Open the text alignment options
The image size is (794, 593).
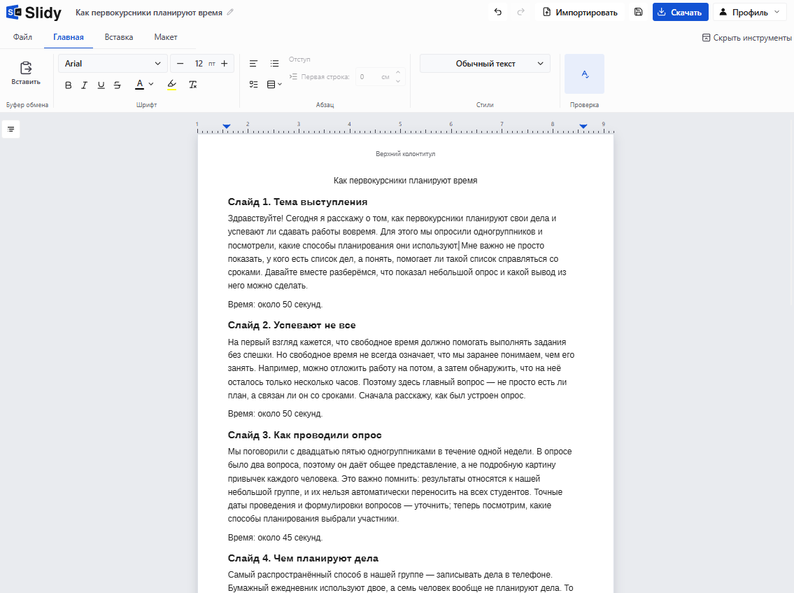(x=253, y=63)
